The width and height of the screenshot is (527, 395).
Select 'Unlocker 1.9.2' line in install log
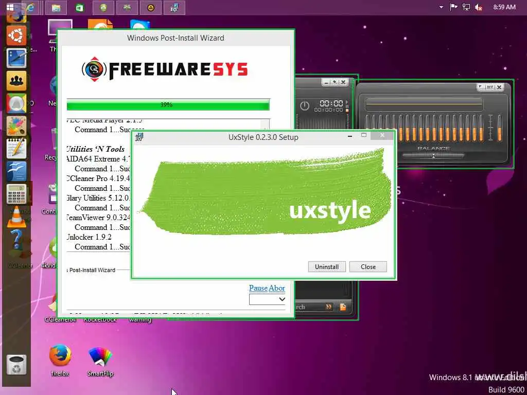(x=89, y=237)
